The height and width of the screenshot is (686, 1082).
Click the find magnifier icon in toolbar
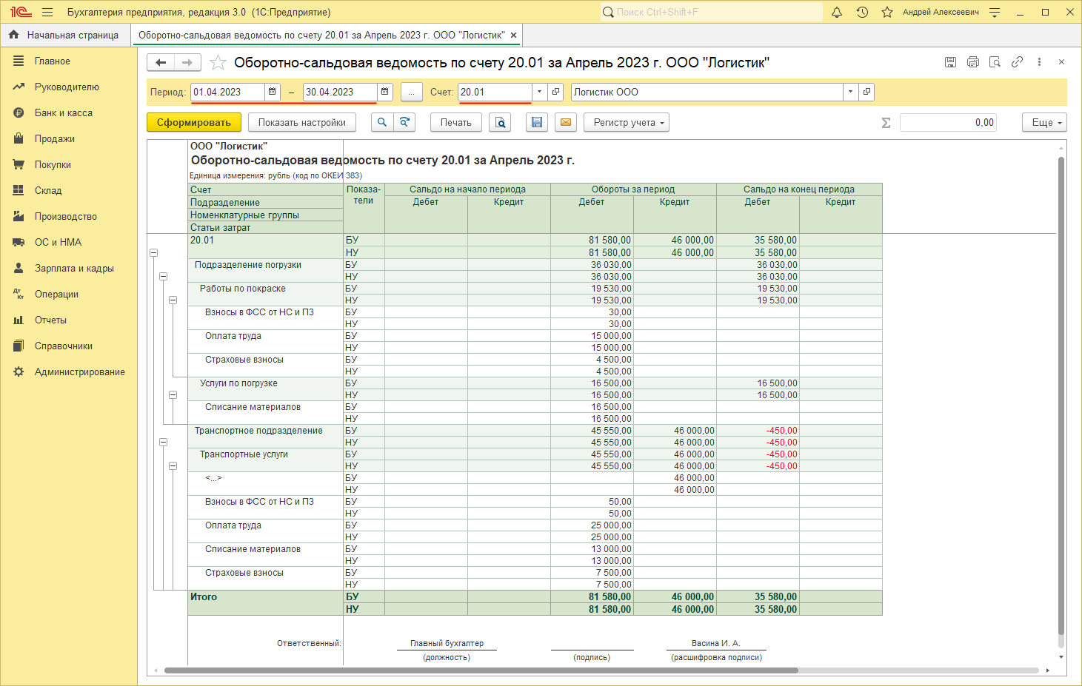click(382, 123)
